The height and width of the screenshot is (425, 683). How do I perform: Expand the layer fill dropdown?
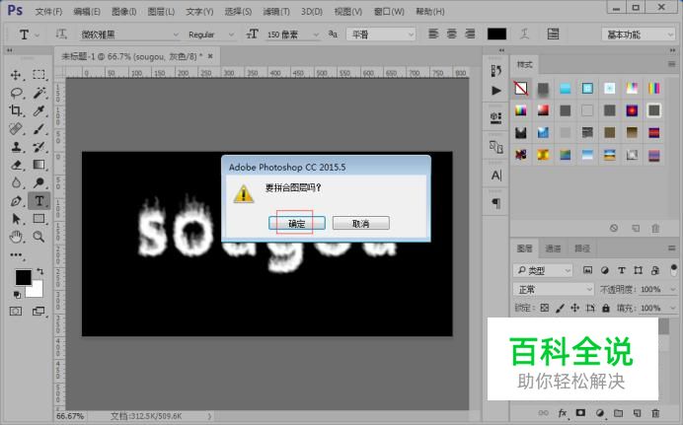[672, 308]
